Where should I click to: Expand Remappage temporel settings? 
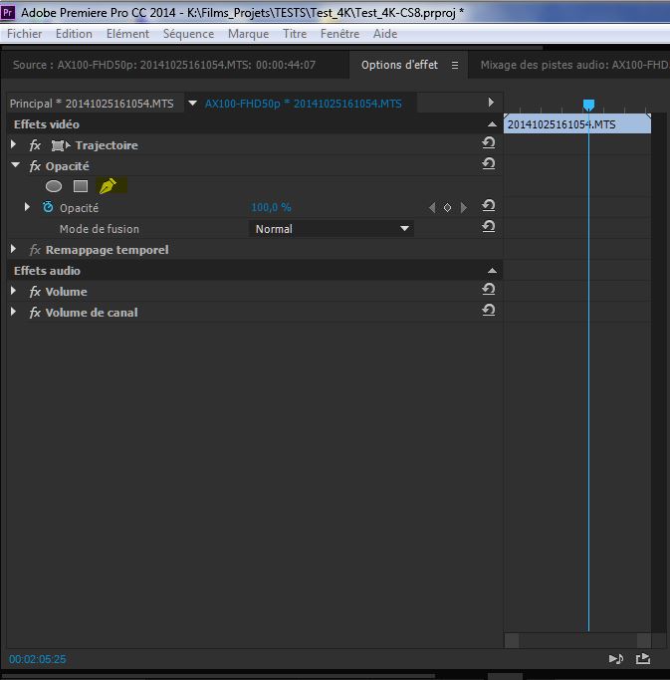coord(14,250)
